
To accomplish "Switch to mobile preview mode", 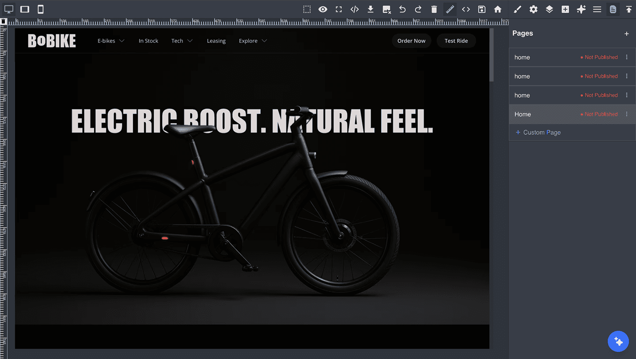I will pos(40,9).
